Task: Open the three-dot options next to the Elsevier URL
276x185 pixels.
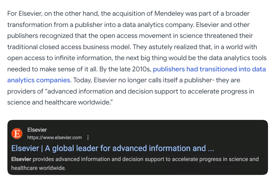Action: [x=88, y=138]
